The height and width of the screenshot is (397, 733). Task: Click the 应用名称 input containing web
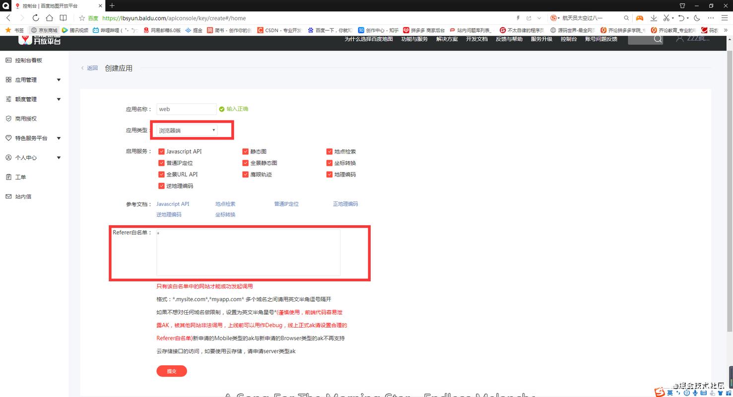pyautogui.click(x=186, y=109)
